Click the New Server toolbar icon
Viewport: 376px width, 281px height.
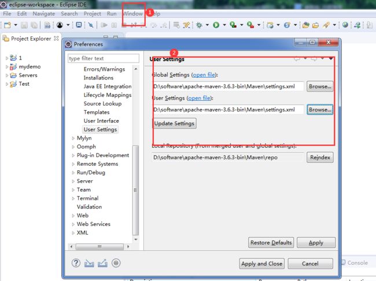(x=270, y=25)
